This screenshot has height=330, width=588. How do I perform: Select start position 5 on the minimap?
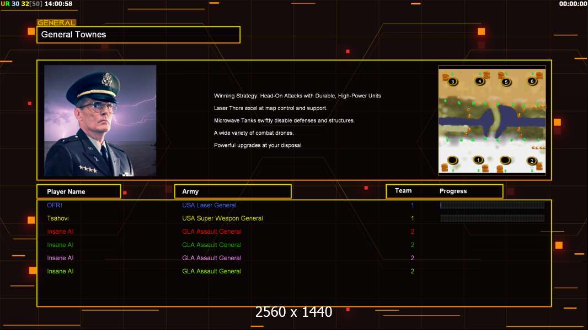point(506,82)
